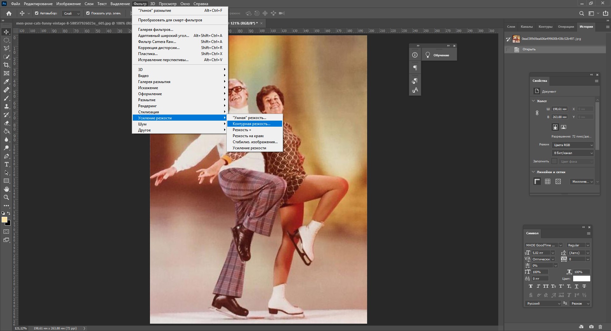Switch to the Каналы tab
611x331 pixels.
click(527, 27)
